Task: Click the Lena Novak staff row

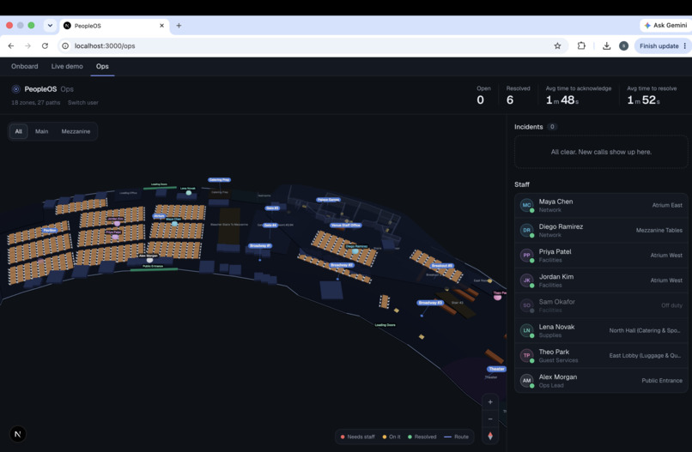Action: (601, 331)
